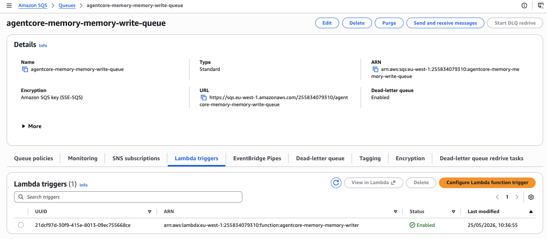
Task: Click the queue URL text
Action: 274,101
